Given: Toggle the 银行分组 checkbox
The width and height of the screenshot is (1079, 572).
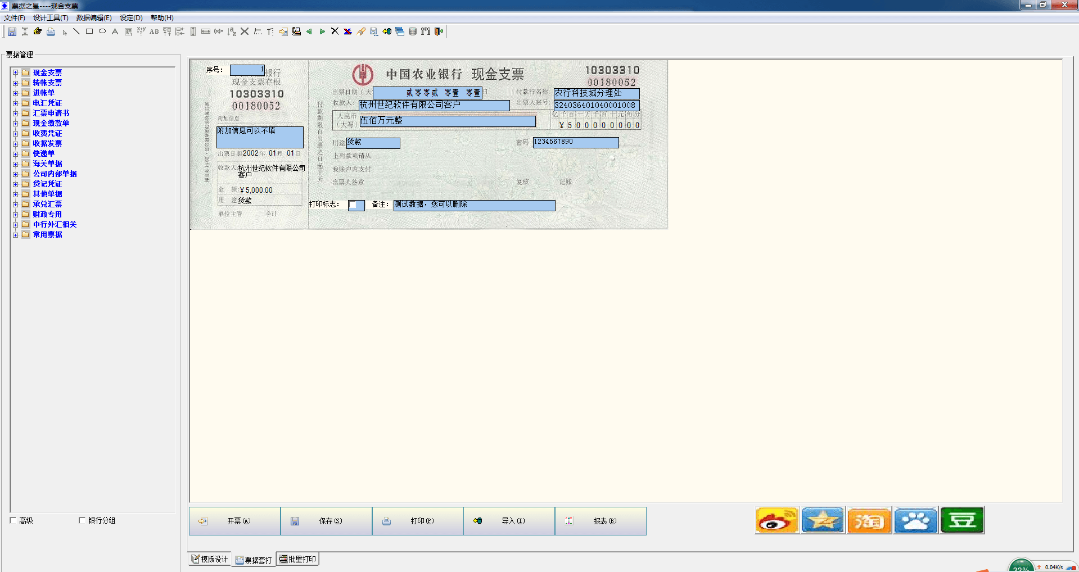Looking at the screenshot, I should (82, 520).
